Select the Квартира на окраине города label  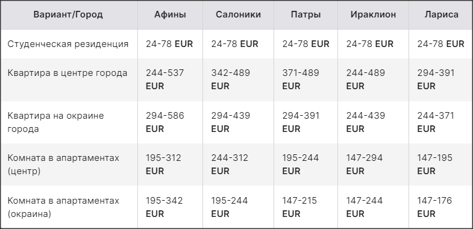[55, 122]
